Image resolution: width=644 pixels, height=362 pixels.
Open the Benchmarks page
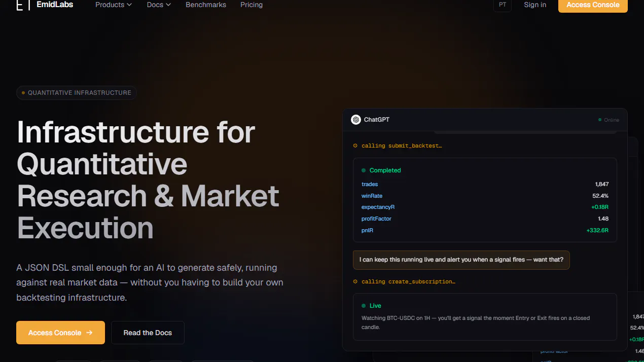coord(206,5)
